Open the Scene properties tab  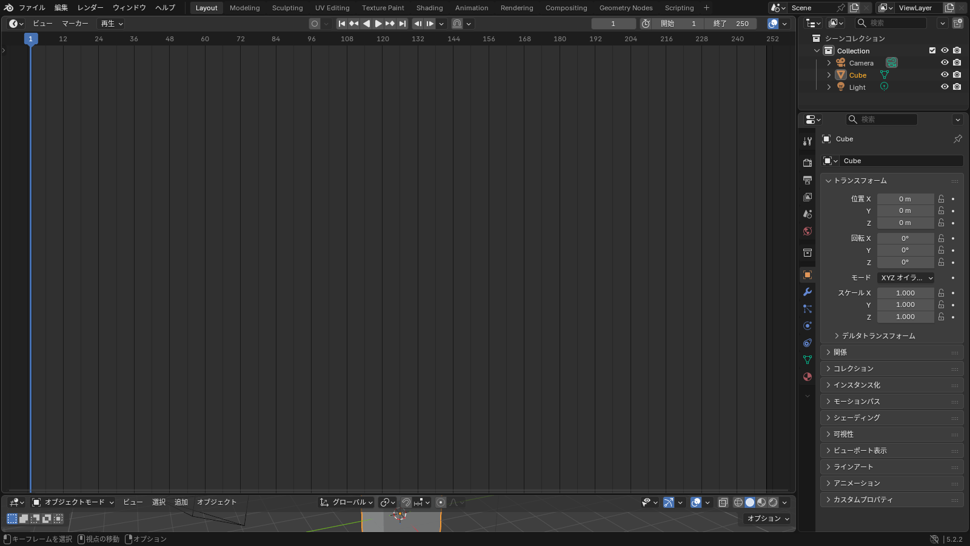pos(808,214)
